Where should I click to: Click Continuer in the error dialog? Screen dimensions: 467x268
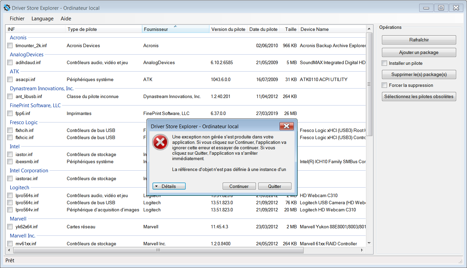coord(239,186)
